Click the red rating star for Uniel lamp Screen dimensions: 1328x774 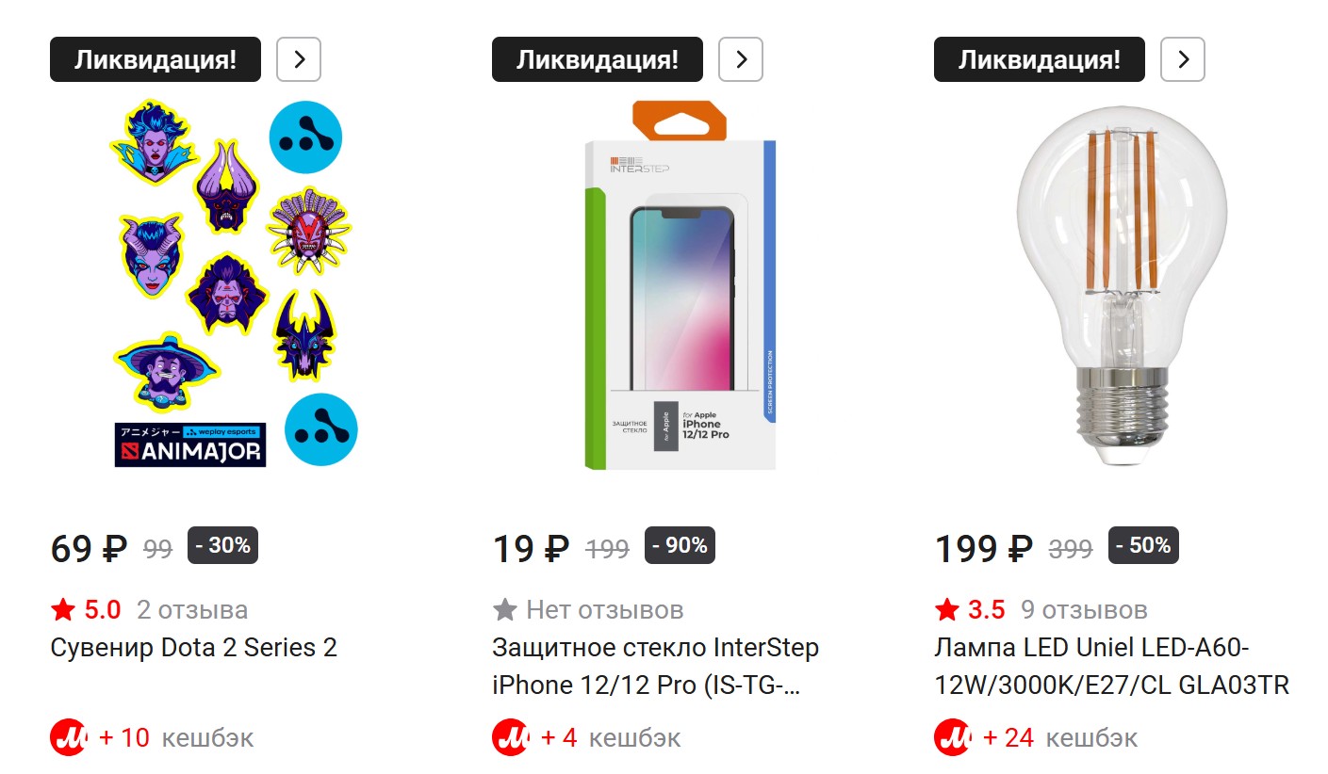947,610
